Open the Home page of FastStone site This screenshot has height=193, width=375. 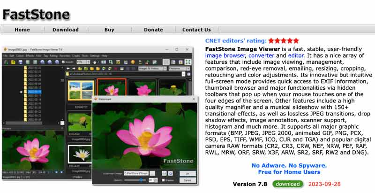tap(22, 30)
